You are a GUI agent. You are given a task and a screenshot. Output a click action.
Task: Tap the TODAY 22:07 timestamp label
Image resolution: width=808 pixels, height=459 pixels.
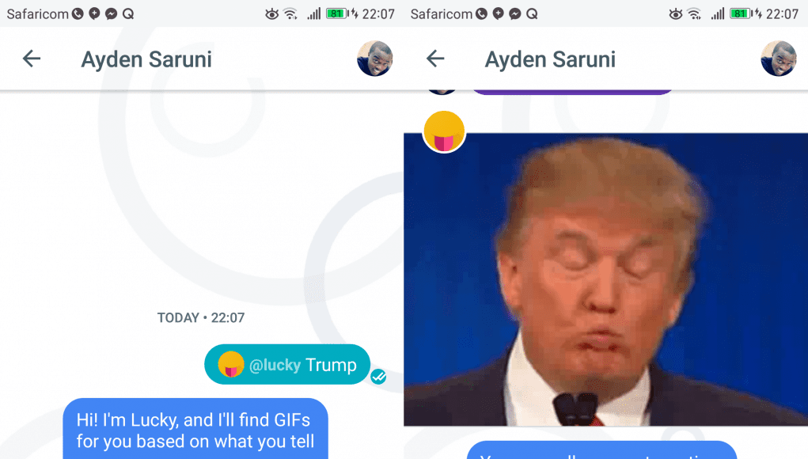[x=201, y=318]
